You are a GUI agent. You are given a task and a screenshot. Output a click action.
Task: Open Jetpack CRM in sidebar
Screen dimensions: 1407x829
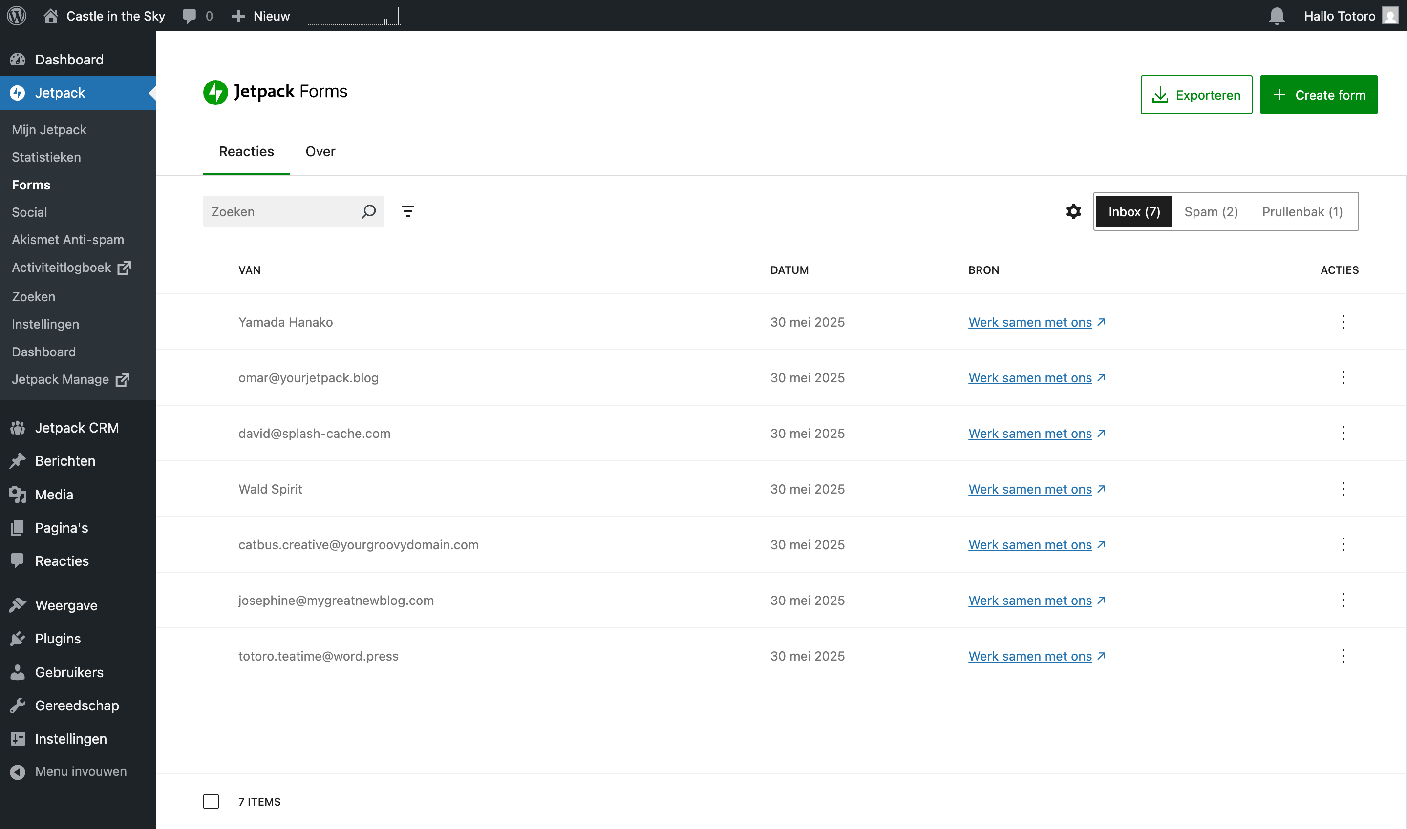point(77,428)
